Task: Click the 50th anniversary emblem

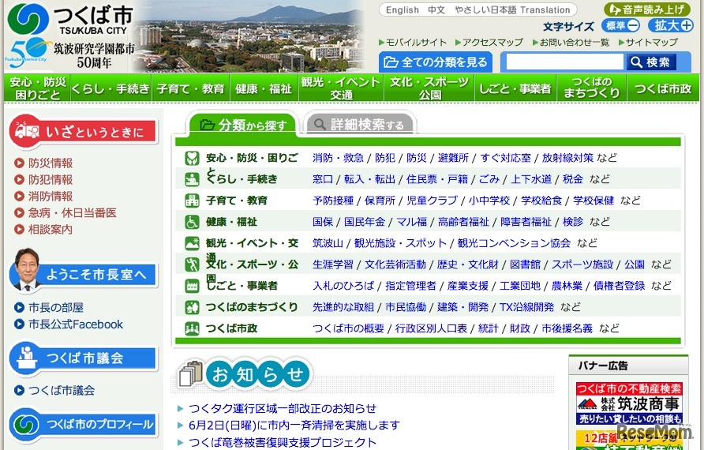Action: click(27, 54)
